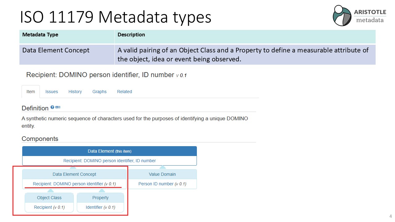This screenshot has width=395, height=222.
Task: Open the 'Recipient: DOMINO person identifier, ID number' link
Action: point(110,161)
